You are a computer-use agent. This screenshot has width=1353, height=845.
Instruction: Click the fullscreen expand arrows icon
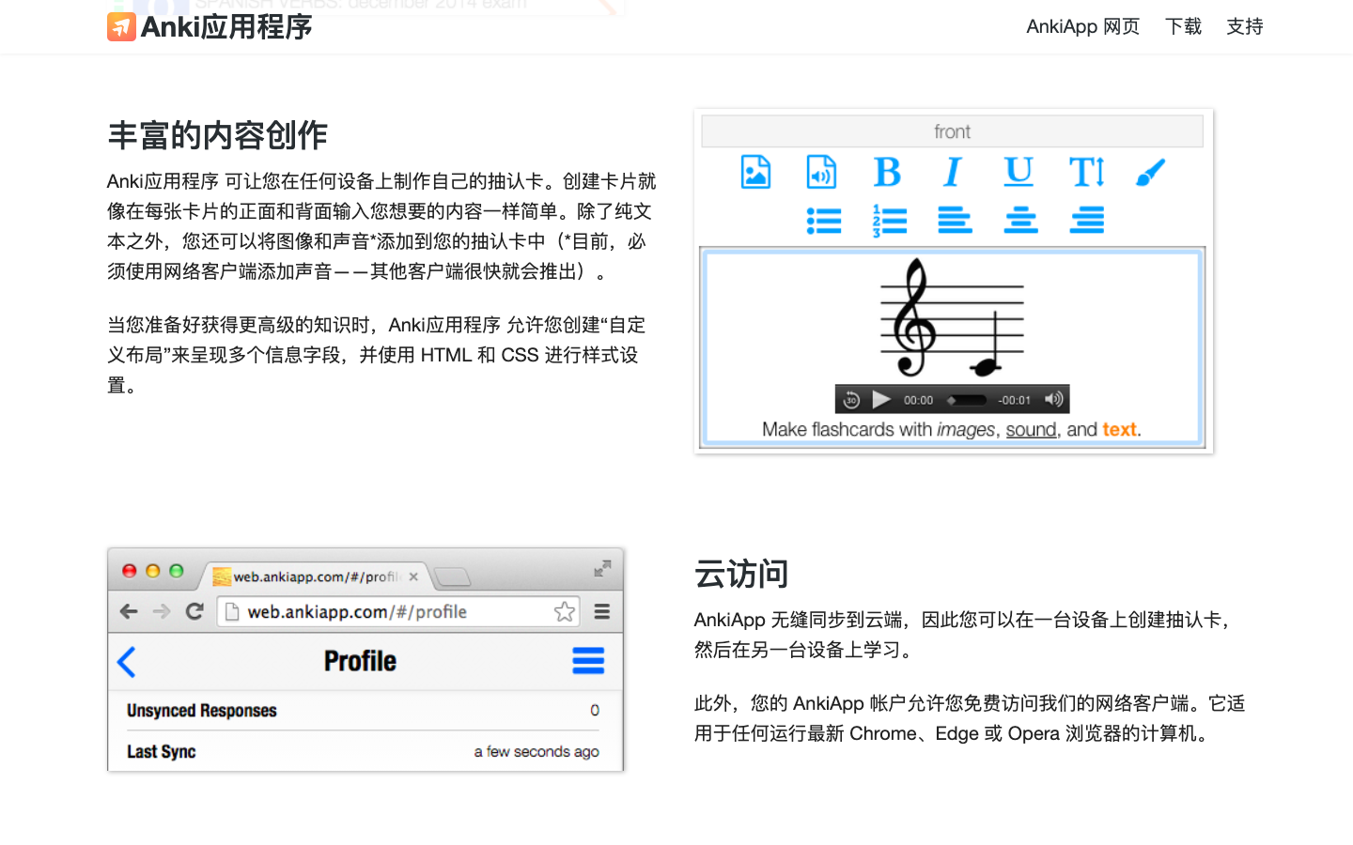coord(602,568)
